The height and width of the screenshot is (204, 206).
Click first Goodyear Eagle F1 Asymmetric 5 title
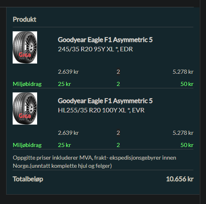[x=105, y=40]
